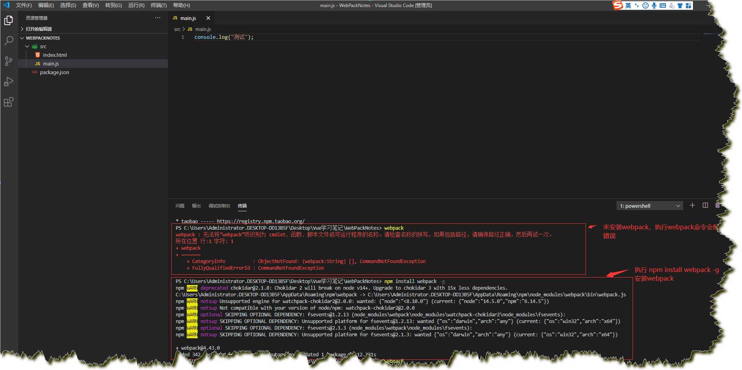Open Sogou skin shirt icon
Viewport: 742px width, 370px height.
point(680,5)
